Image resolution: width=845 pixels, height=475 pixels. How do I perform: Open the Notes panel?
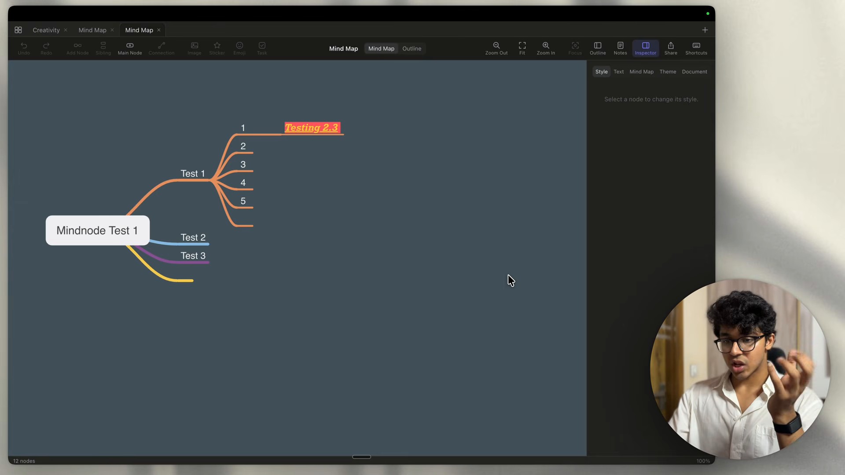tap(620, 48)
